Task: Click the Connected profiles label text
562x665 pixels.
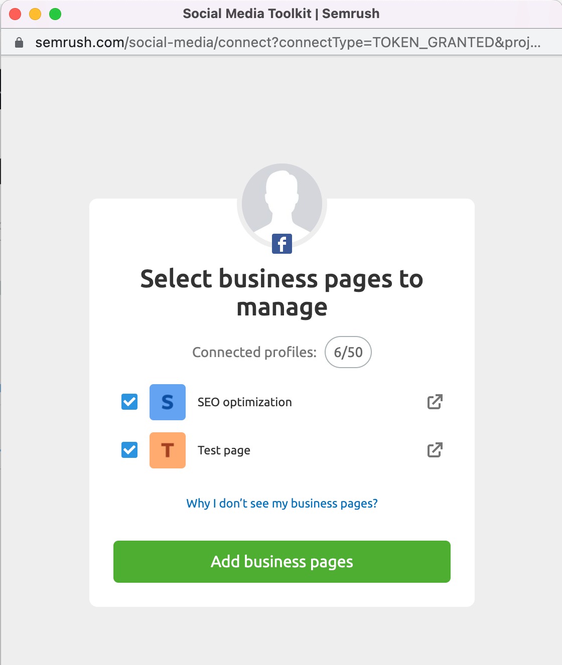Action: [254, 352]
